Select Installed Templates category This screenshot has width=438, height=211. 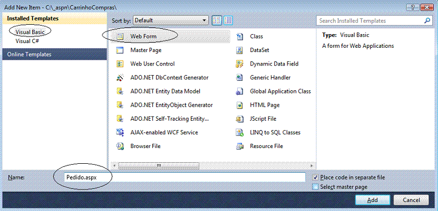click(x=54, y=18)
